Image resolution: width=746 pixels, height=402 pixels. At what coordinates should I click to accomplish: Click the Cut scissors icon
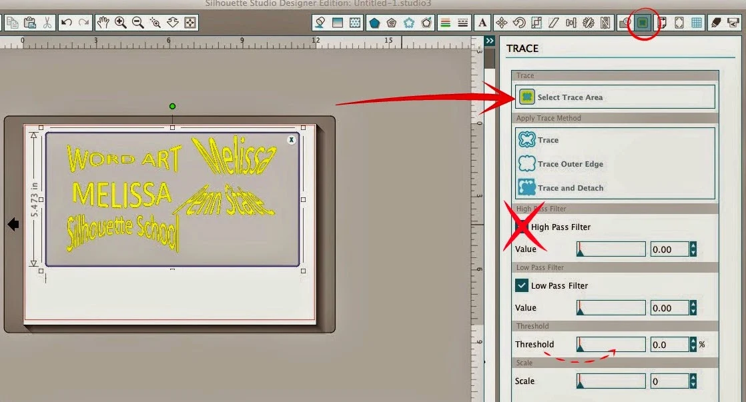pos(47,23)
